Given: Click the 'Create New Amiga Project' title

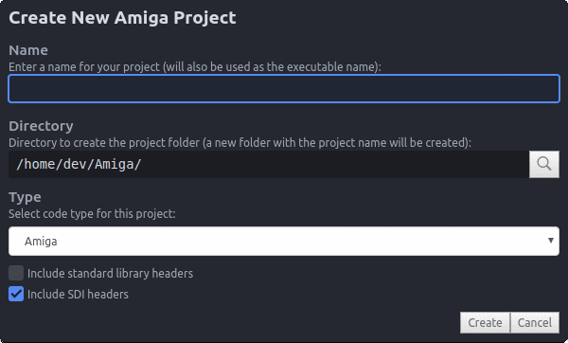Looking at the screenshot, I should pyautogui.click(x=122, y=18).
